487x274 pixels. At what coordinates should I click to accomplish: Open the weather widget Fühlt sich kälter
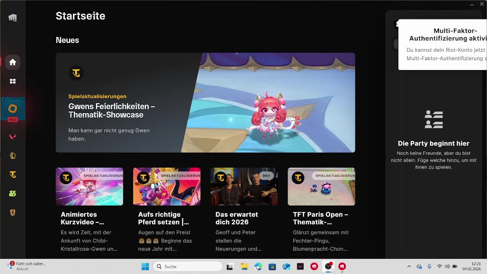point(27,266)
